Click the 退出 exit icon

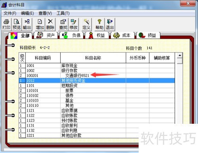[x=110, y=24]
